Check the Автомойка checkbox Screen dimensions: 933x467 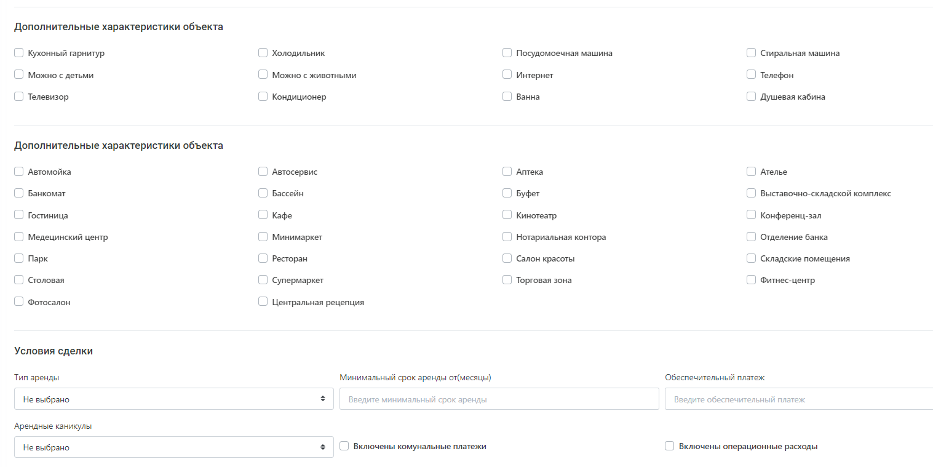[x=19, y=172]
